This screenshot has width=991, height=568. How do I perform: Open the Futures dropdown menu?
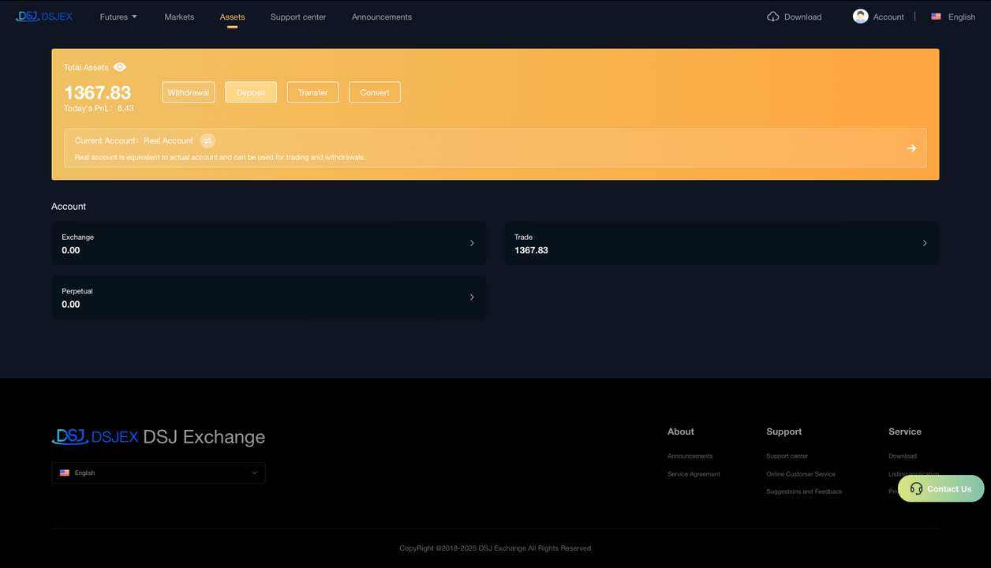[118, 17]
